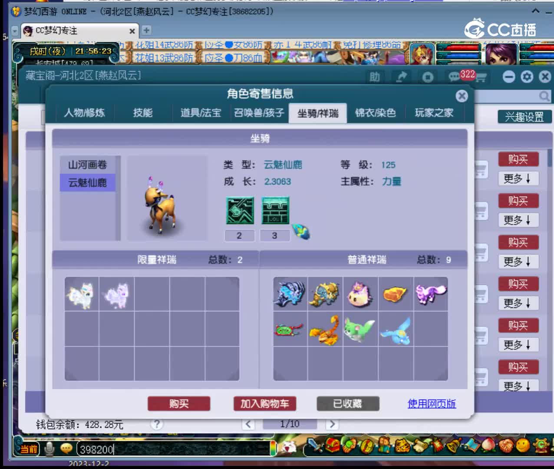This screenshot has width=554, height=469.
Task: Select the 坐骑/祥瑞 tab
Action: [318, 113]
